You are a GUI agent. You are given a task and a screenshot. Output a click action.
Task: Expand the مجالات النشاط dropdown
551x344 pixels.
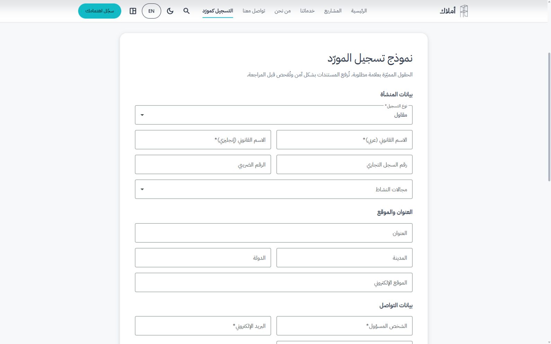click(274, 189)
